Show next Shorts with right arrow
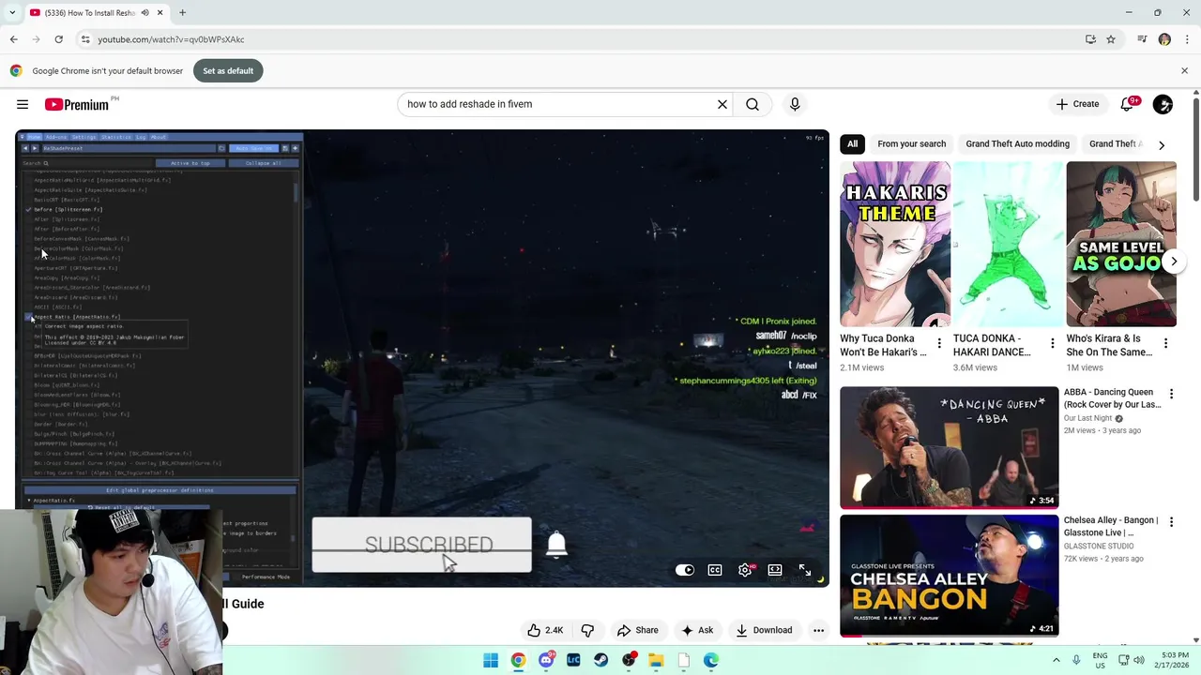Viewport: 1201px width, 675px height. [1174, 262]
